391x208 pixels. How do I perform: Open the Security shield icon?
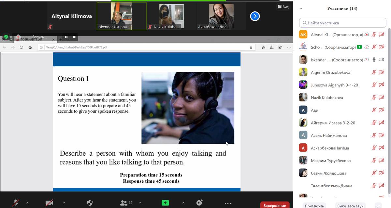pyautogui.click(x=90, y=203)
